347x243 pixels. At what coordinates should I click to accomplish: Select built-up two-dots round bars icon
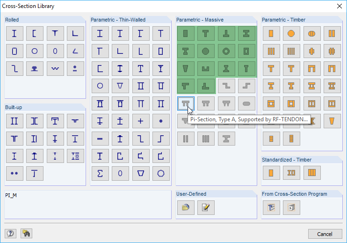click(x=14, y=173)
